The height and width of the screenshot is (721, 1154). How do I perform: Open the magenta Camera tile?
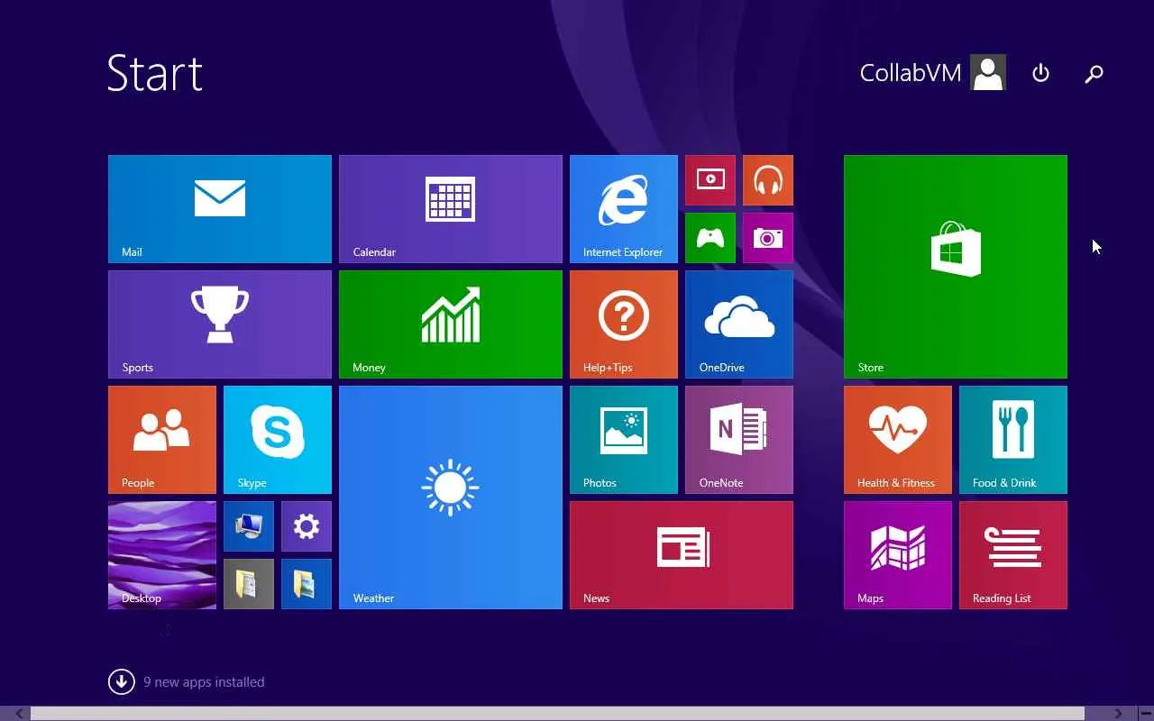click(768, 238)
